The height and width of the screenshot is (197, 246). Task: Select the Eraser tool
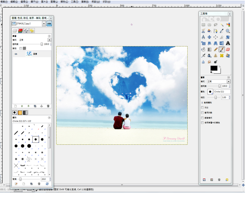228,49
